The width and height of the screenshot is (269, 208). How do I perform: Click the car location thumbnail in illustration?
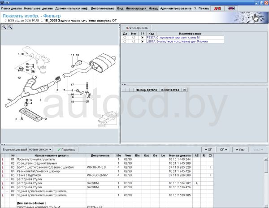(107, 118)
